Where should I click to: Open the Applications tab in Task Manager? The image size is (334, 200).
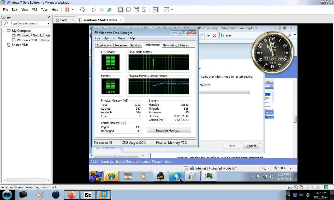coord(104,45)
